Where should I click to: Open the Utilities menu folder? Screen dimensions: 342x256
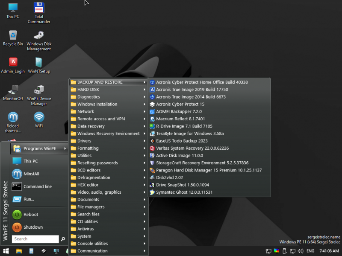[108, 155]
